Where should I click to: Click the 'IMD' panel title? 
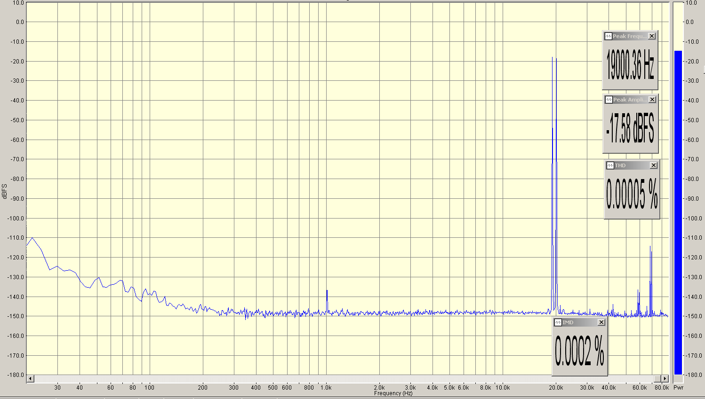tap(568, 322)
